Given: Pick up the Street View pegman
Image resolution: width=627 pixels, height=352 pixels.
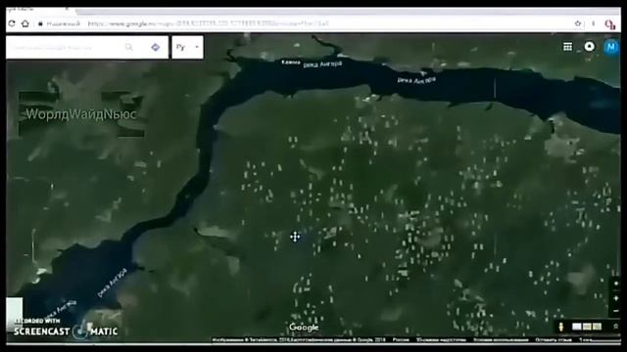Looking at the screenshot, I should 561,327.
